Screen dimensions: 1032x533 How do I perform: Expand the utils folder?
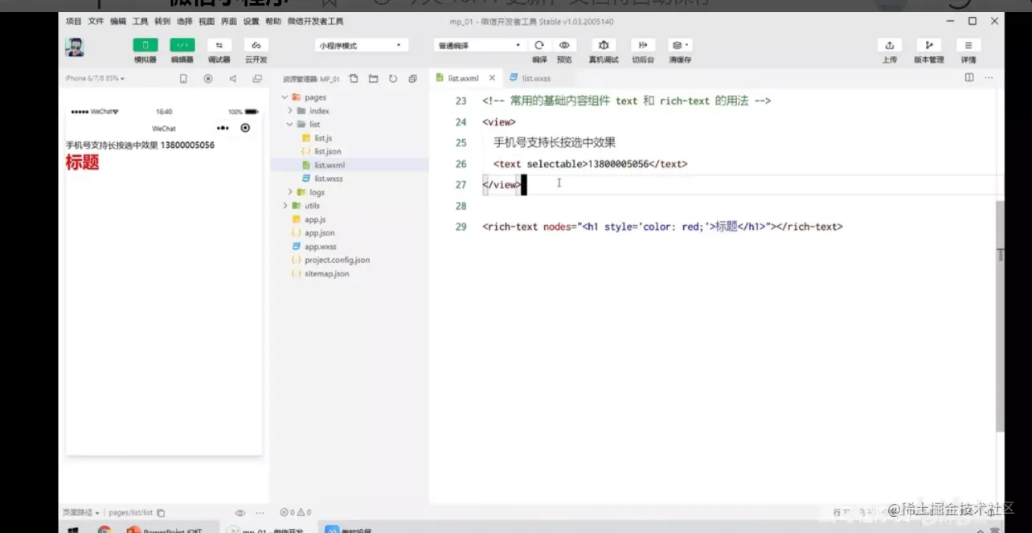(x=285, y=206)
